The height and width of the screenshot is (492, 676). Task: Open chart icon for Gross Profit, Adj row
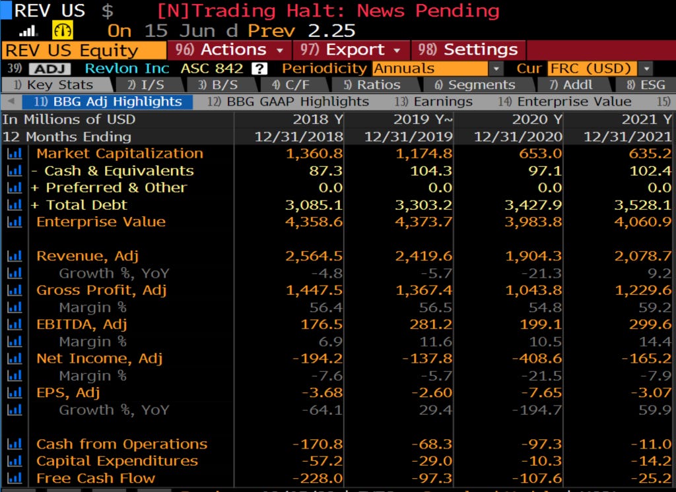pos(15,290)
